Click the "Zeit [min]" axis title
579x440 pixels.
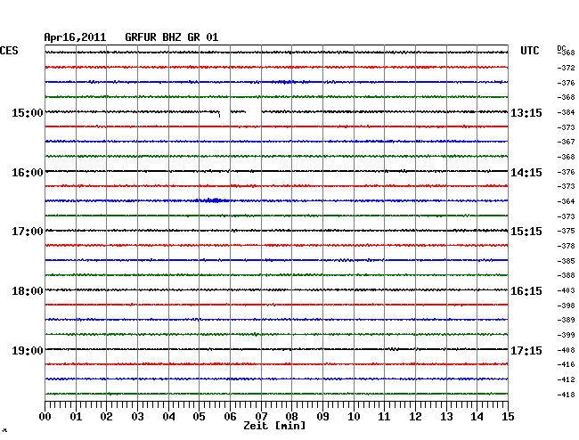[x=274, y=426]
